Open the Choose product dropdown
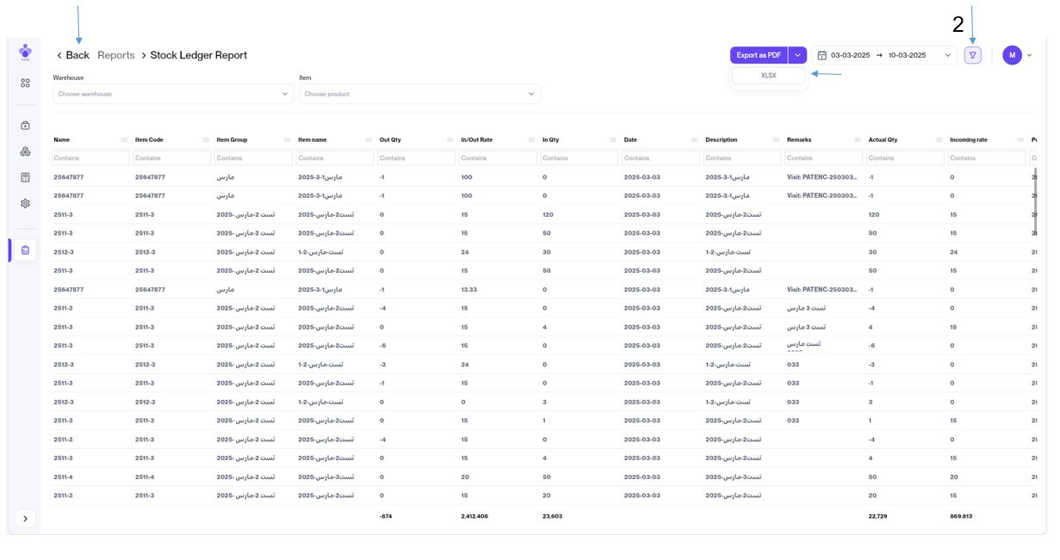Image resolution: width=1060 pixels, height=560 pixels. (x=419, y=94)
